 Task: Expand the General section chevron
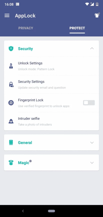(x=92, y=142)
